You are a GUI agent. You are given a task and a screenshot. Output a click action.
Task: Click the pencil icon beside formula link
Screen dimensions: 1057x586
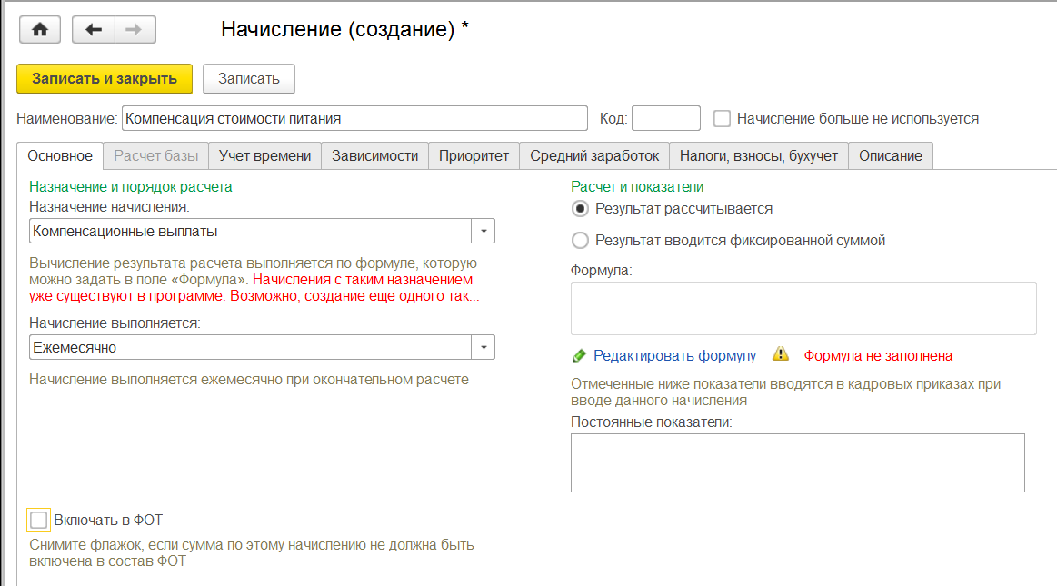pos(579,355)
